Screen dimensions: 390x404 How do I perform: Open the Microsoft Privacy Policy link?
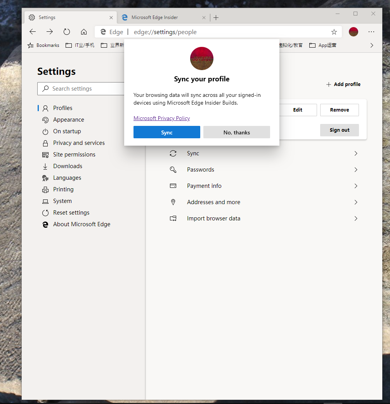162,118
